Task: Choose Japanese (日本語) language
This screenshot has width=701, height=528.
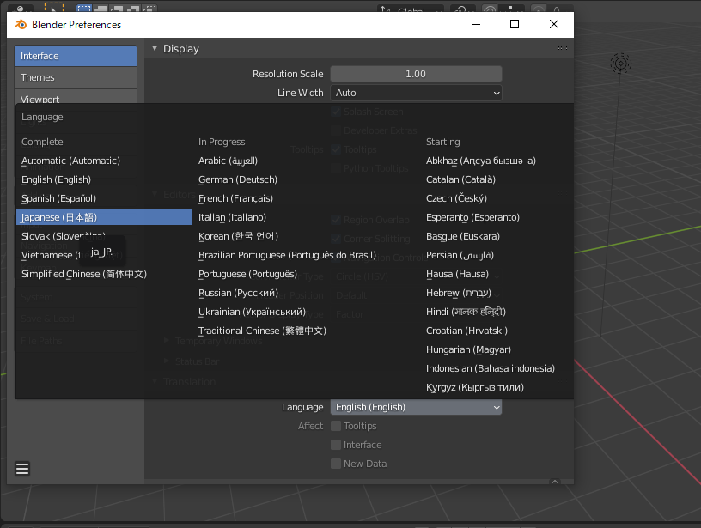Action: coord(104,217)
